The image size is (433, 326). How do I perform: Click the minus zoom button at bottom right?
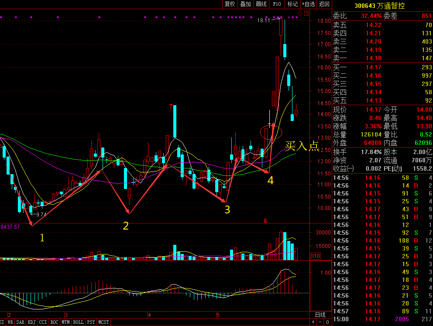pyautogui.click(x=320, y=322)
